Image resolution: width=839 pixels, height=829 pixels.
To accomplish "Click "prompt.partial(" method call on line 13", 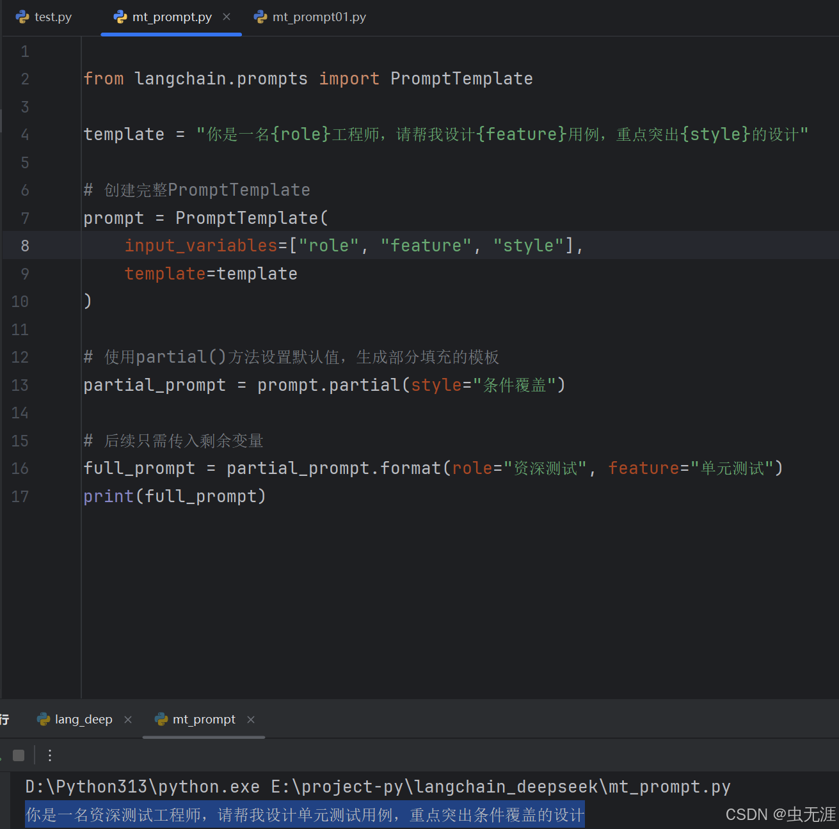I will (333, 385).
